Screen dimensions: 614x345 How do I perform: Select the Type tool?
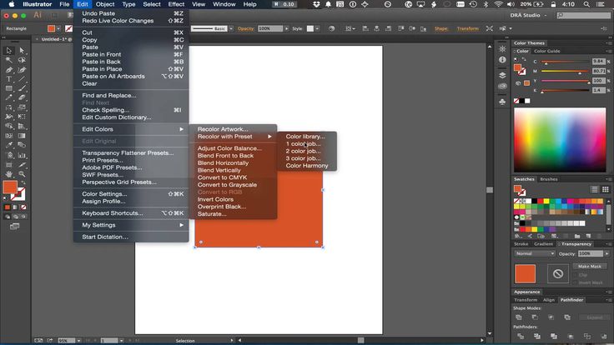point(8,79)
